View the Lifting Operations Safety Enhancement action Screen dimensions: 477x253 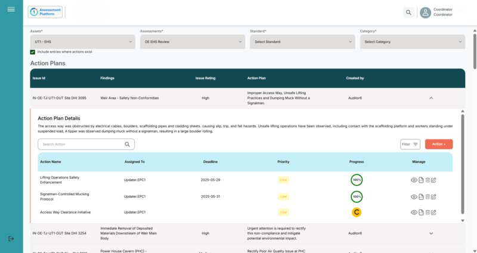414,180
